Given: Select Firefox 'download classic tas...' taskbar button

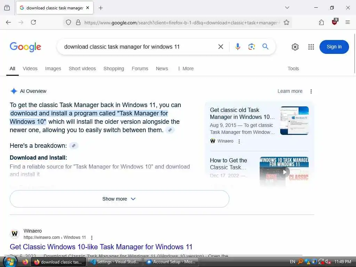Looking at the screenshot, I should tap(58, 262).
